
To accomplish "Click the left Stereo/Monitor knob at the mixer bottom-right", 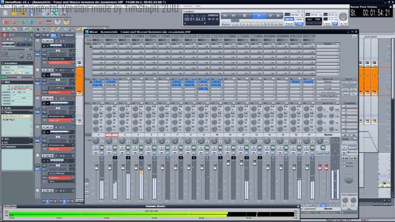I will tap(345, 200).
